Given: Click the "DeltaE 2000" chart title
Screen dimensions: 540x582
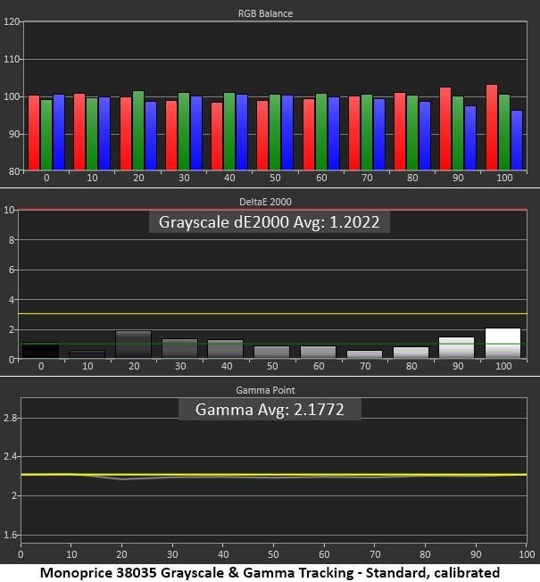Looking at the screenshot, I should point(265,202).
